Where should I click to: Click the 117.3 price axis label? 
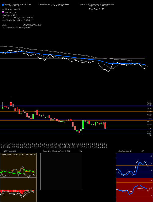pos(149,132)
